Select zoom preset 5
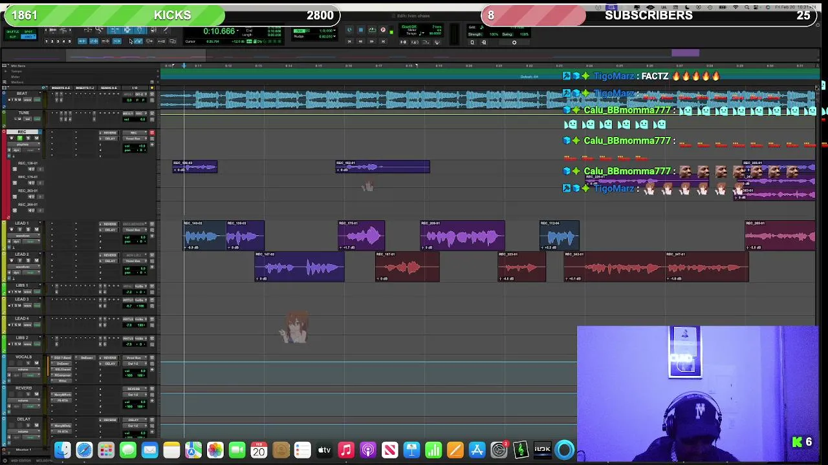The width and height of the screenshot is (828, 465). [x=70, y=41]
